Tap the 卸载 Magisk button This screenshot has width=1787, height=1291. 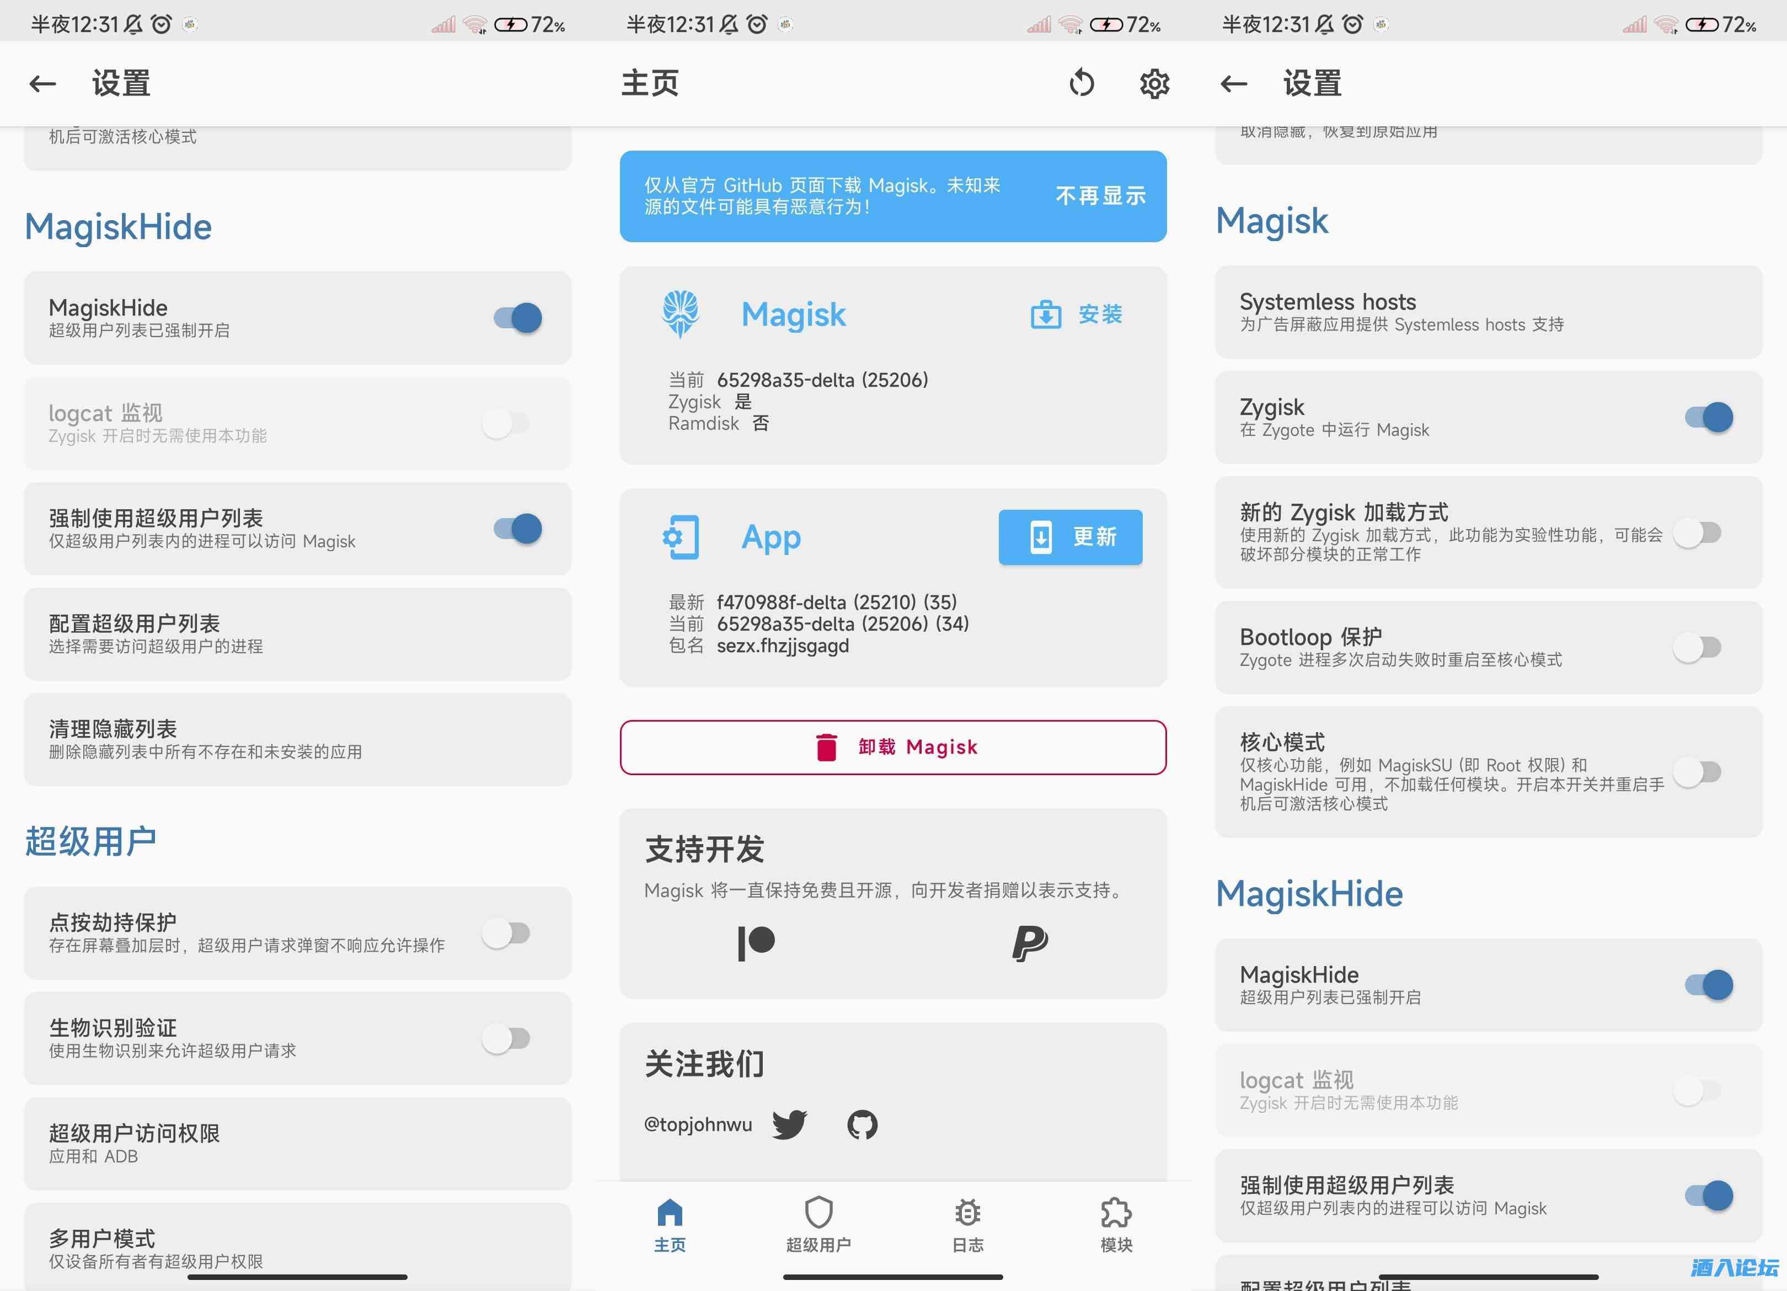pyautogui.click(x=893, y=747)
